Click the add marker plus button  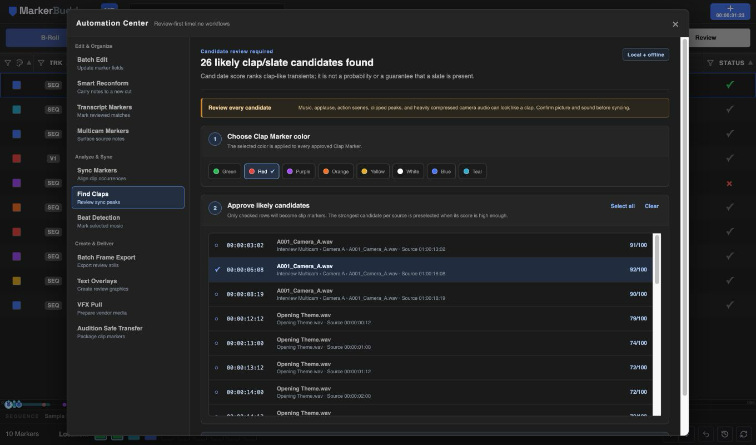(x=730, y=12)
